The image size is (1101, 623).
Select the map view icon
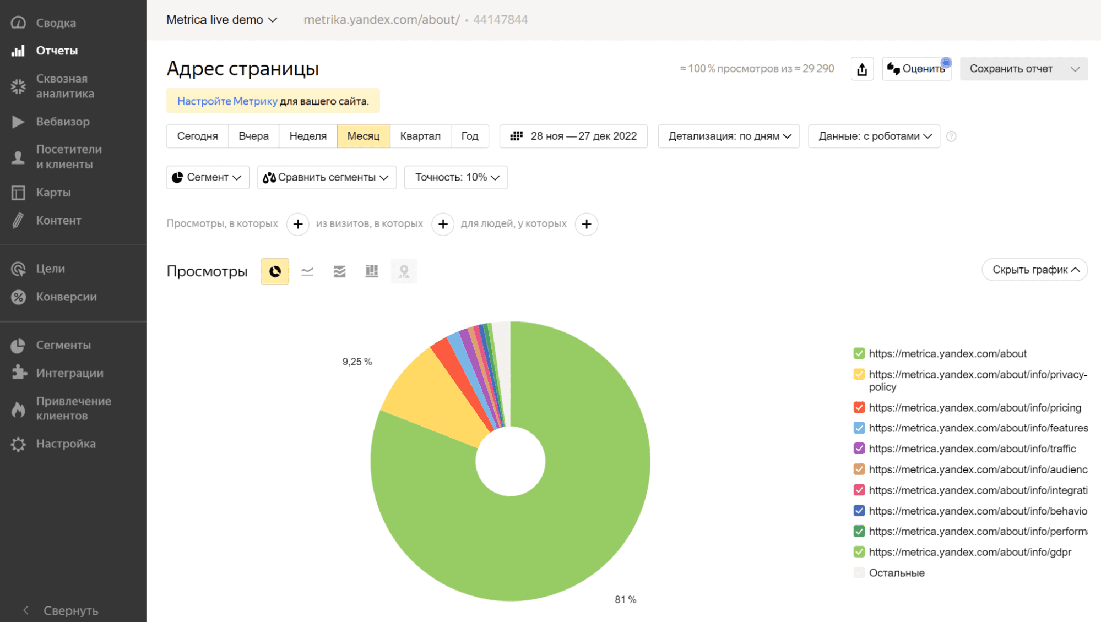point(403,270)
